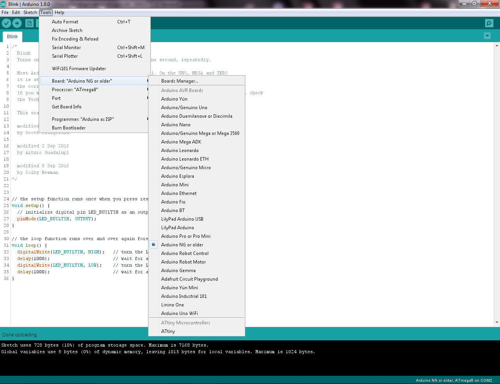Viewport: 500px width, 384px height.
Task: Select Adafruit Circuit Playground
Action: point(197,279)
